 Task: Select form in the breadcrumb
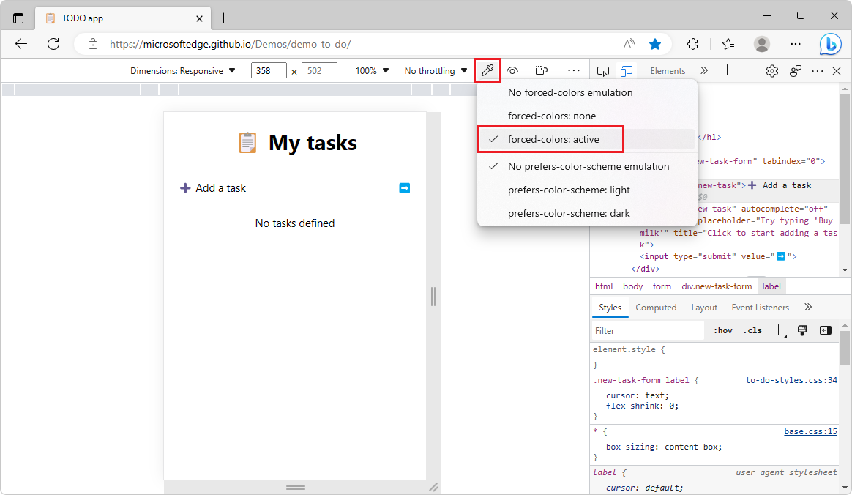[662, 286]
